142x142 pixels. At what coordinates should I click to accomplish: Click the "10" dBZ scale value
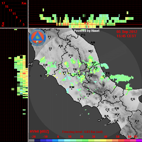[70, 137]
